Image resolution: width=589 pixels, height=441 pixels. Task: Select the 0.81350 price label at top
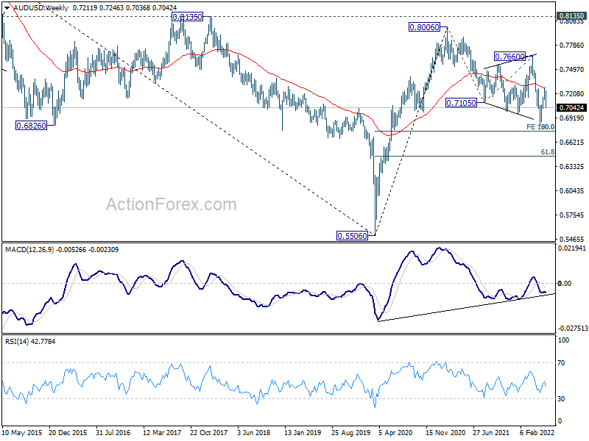(187, 17)
